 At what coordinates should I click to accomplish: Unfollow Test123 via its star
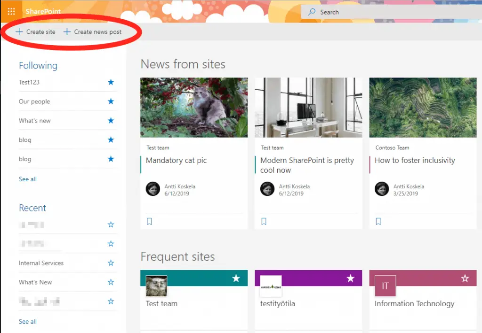click(x=111, y=82)
